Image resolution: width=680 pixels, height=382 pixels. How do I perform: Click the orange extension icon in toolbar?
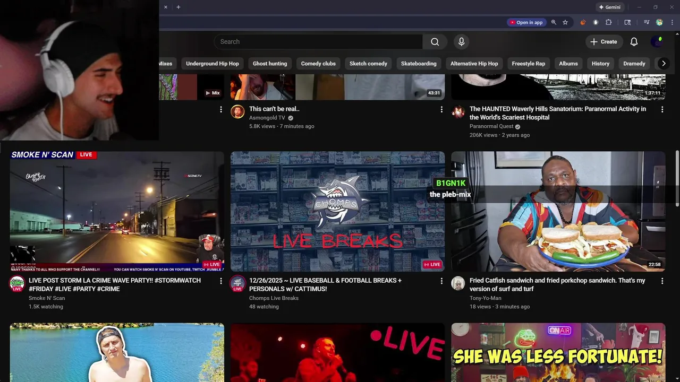583,22
